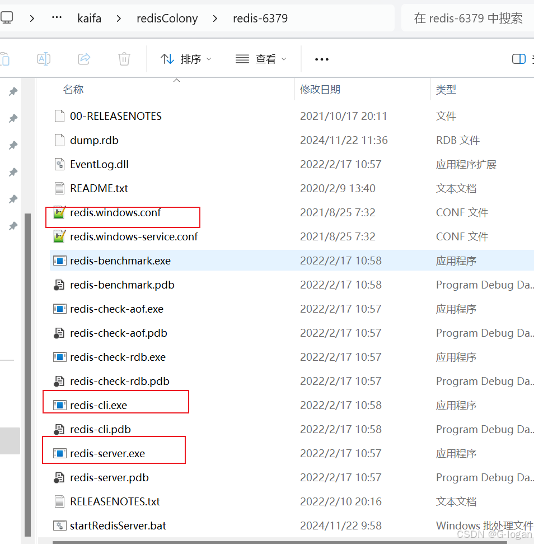Click 应用程序扩展 type cell of EventLog.dll
The height and width of the screenshot is (544, 534).
(466, 164)
